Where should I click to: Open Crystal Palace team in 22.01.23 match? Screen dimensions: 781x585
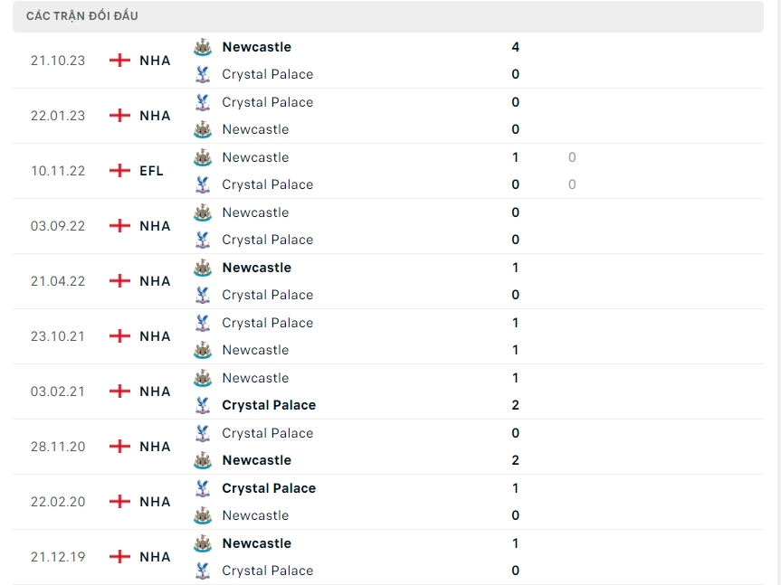point(267,102)
